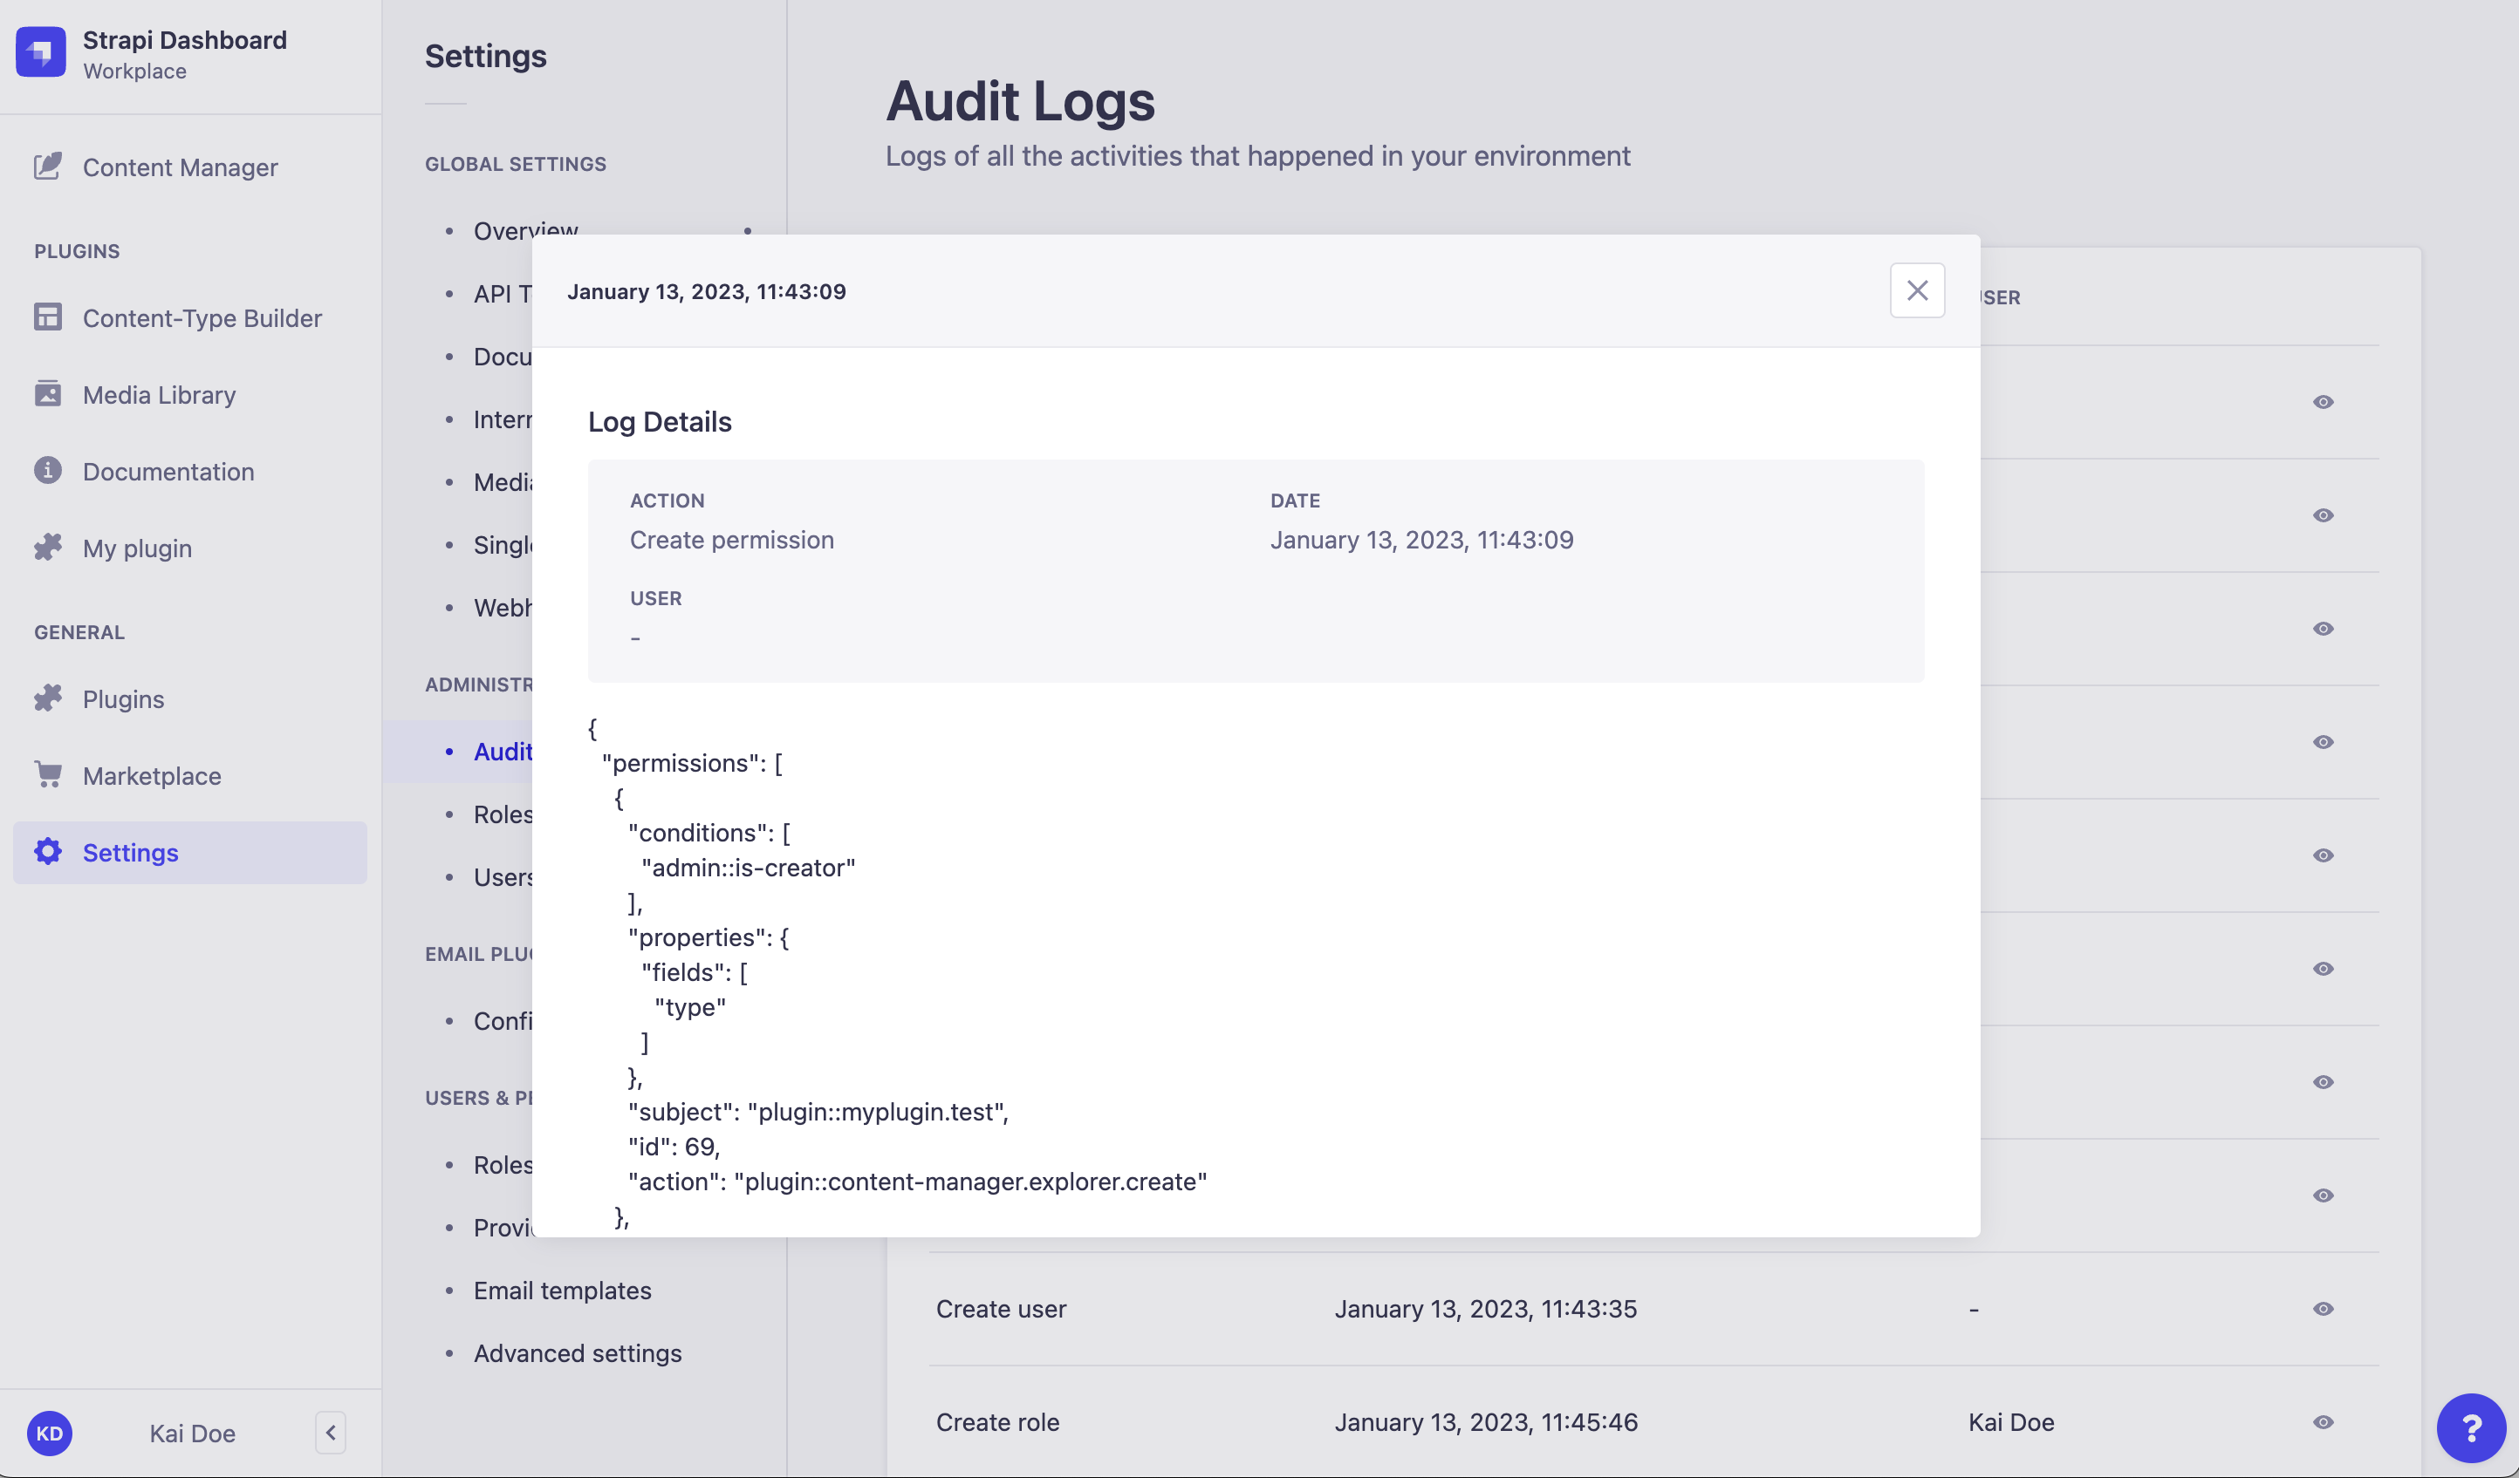View details of the Create role log entry
The width and height of the screenshot is (2519, 1478).
pyautogui.click(x=2323, y=1422)
